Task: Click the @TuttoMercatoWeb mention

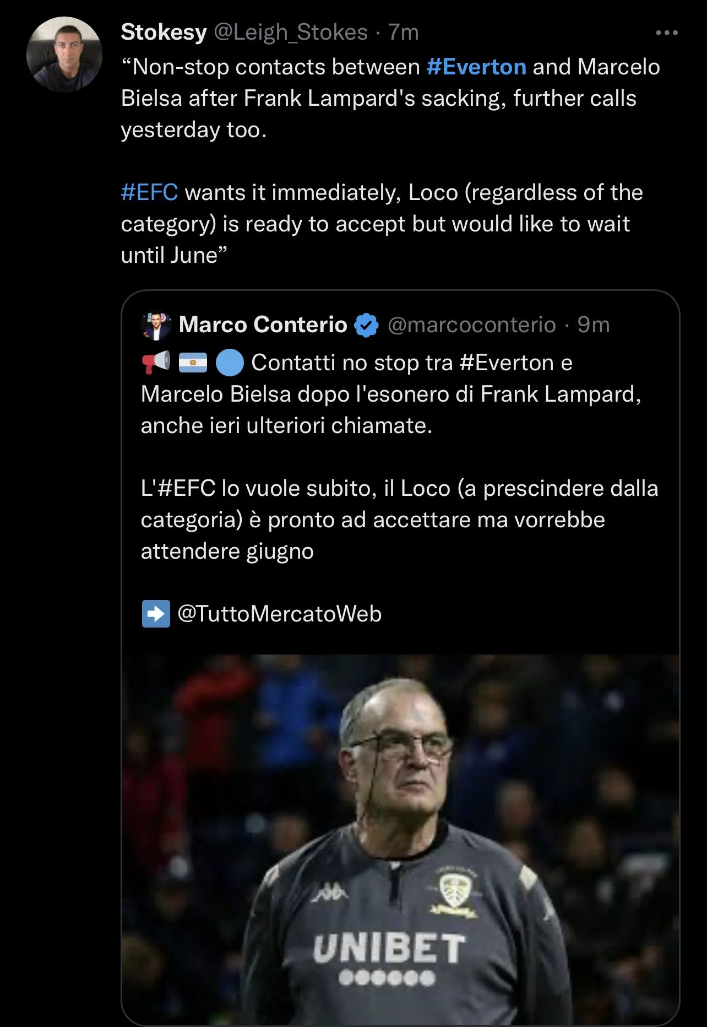Action: click(x=280, y=614)
